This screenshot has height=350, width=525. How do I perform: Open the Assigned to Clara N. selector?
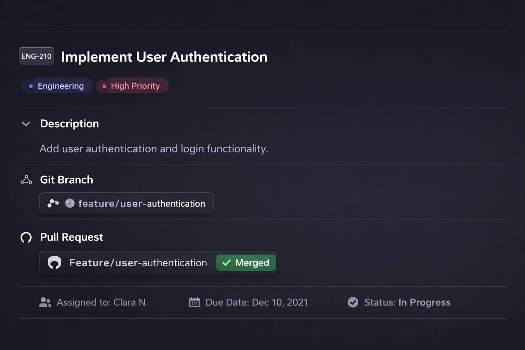[102, 302]
